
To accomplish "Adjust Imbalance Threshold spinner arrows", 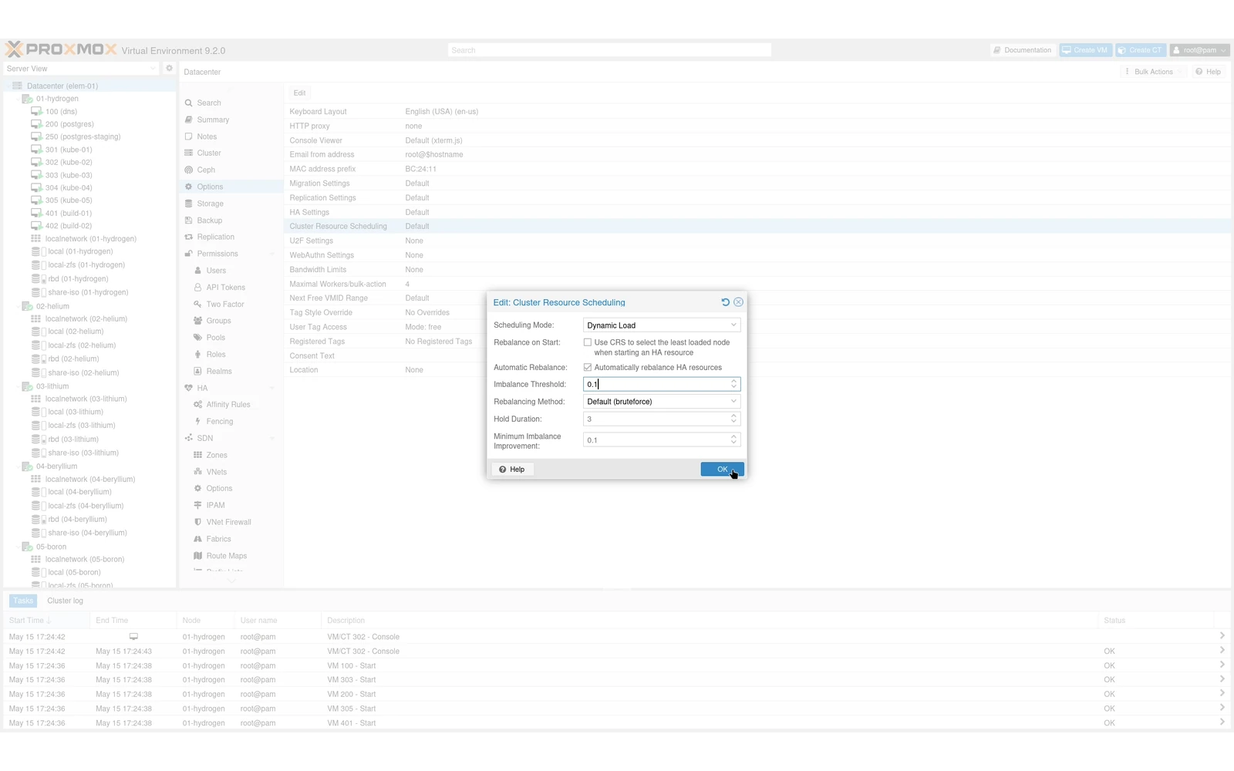I will click(733, 384).
